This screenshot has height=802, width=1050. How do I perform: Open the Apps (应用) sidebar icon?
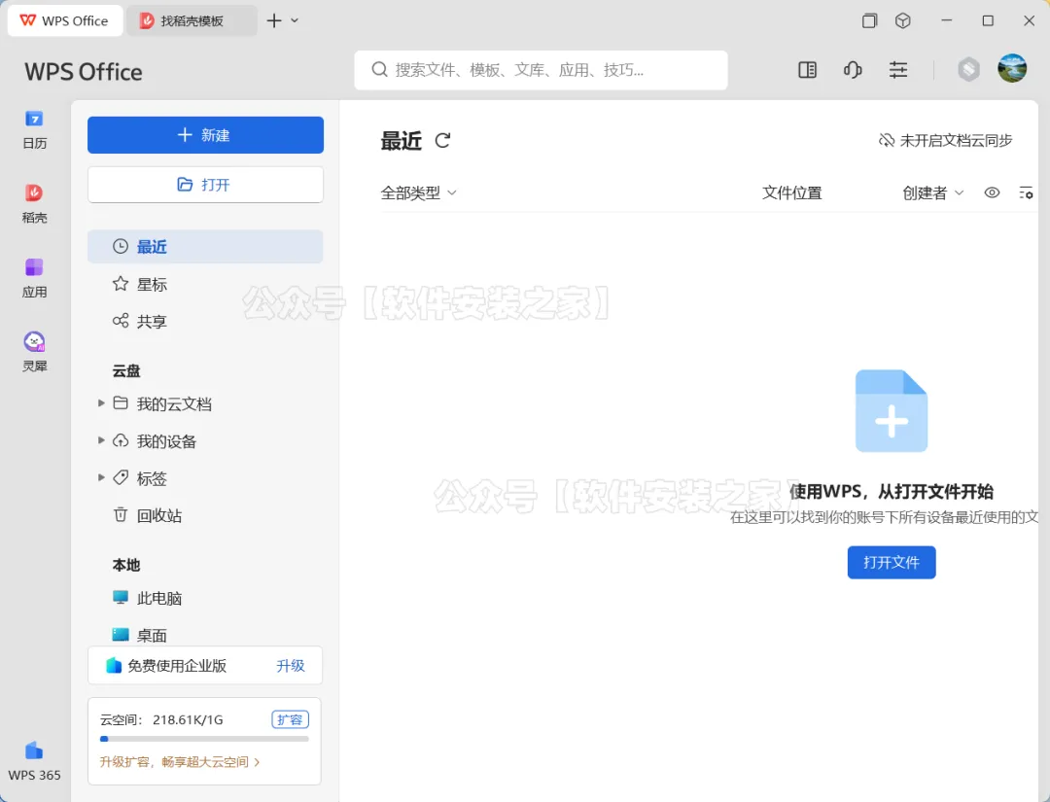pos(34,278)
